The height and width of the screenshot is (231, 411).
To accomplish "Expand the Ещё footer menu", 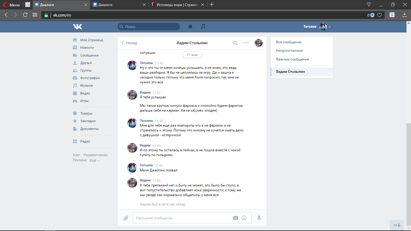I will [94, 160].
